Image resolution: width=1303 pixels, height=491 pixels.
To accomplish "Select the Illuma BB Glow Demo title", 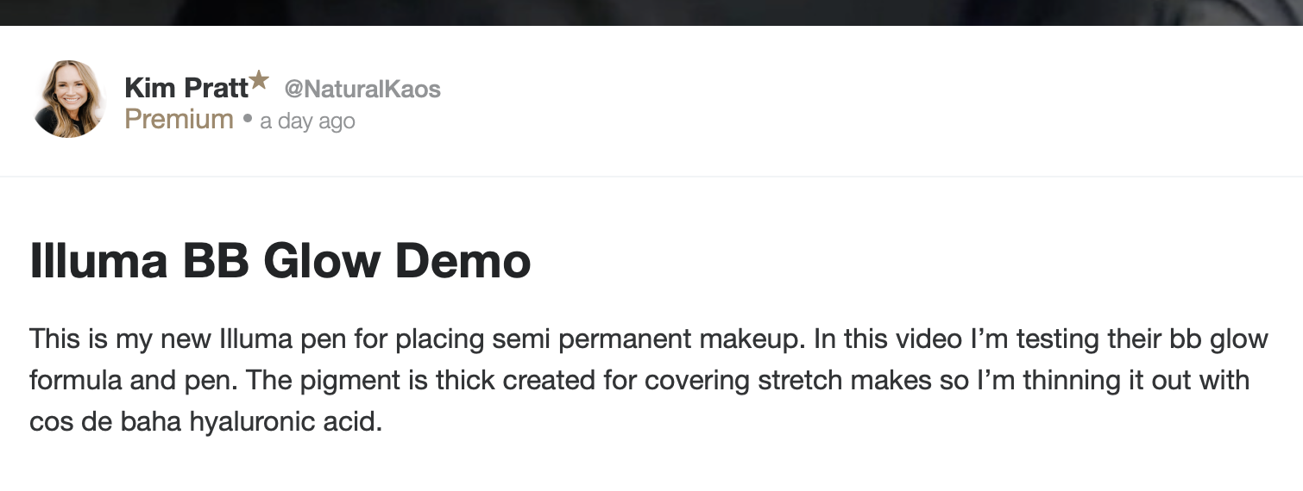I will (x=280, y=261).
